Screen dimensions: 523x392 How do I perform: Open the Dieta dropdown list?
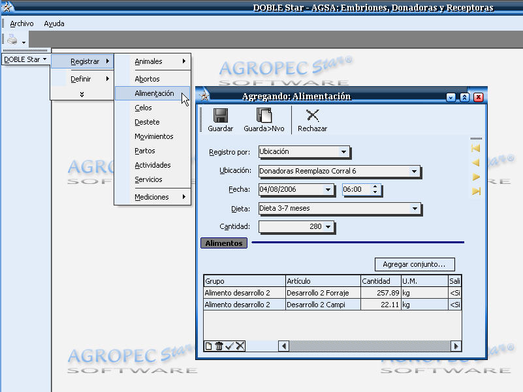point(414,209)
